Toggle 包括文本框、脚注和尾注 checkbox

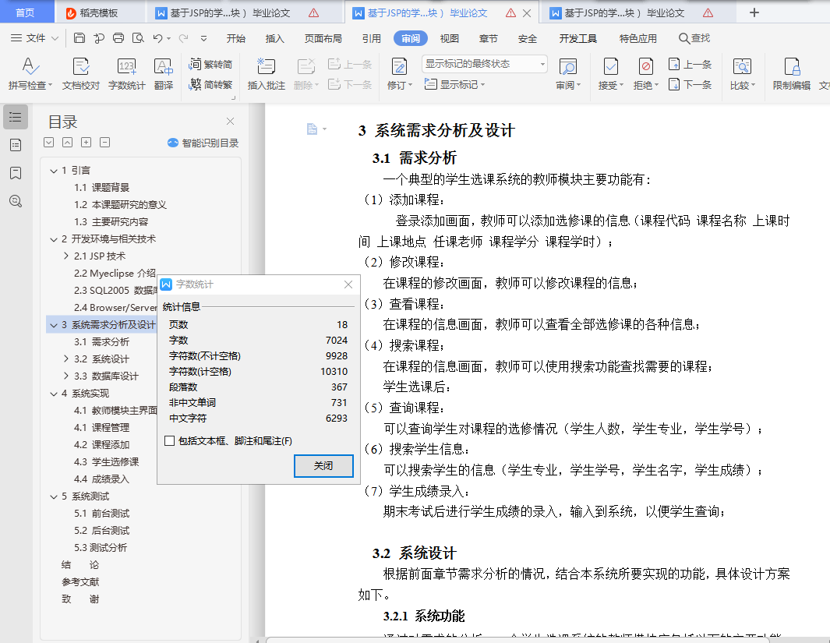[x=169, y=441]
